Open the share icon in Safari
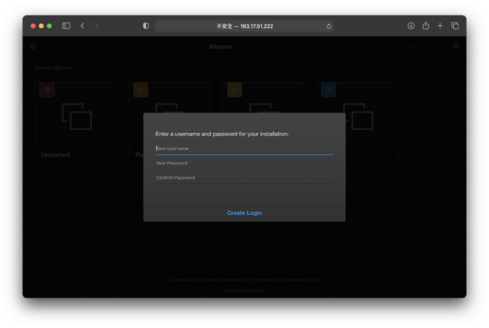 426,25
